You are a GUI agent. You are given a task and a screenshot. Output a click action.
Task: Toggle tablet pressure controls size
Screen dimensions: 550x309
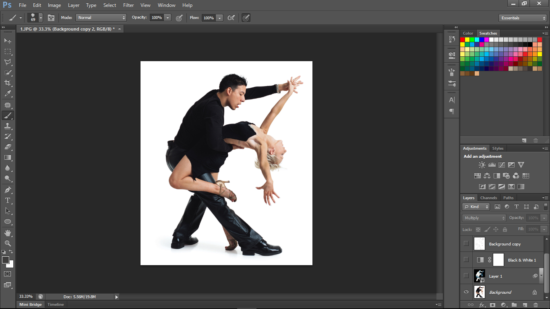[246, 18]
